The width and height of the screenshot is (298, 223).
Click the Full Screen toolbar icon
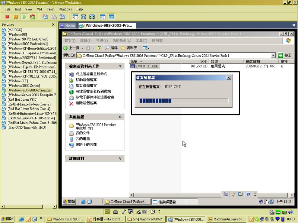pos(83,17)
